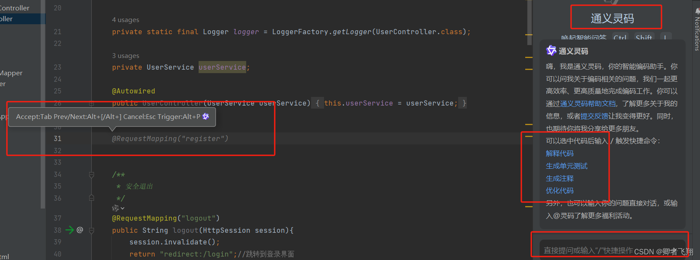Click line number 31 in the gutter

pos(58,138)
